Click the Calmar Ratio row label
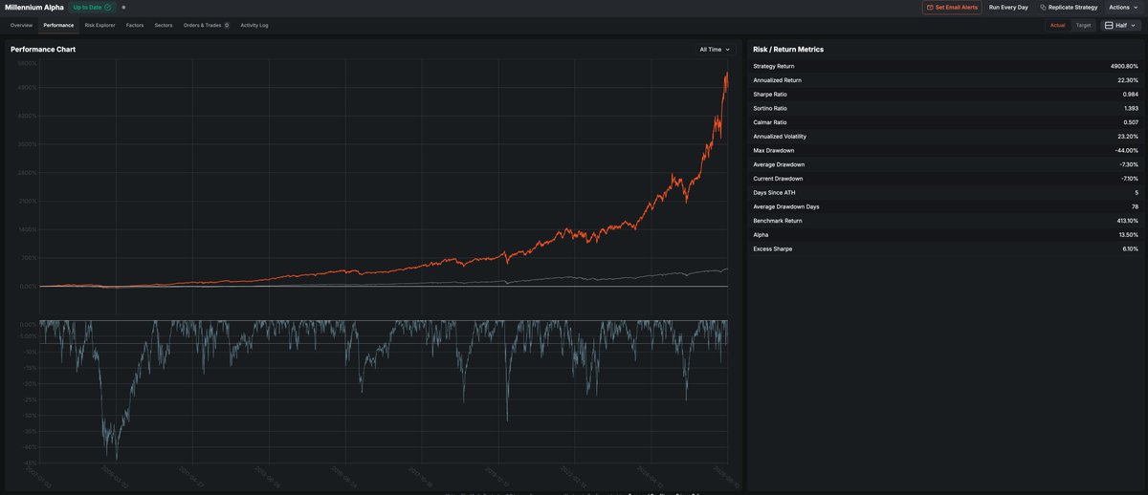The height and width of the screenshot is (495, 1148). click(770, 122)
